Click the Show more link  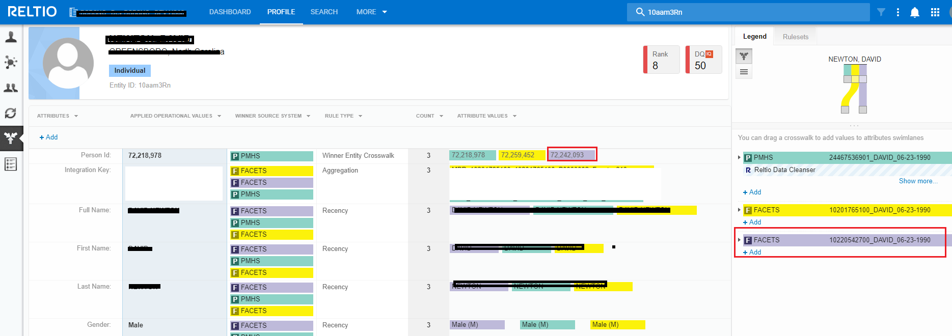pyautogui.click(x=918, y=181)
